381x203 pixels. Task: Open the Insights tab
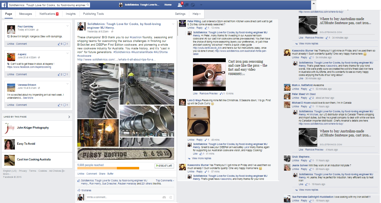click(x=71, y=14)
